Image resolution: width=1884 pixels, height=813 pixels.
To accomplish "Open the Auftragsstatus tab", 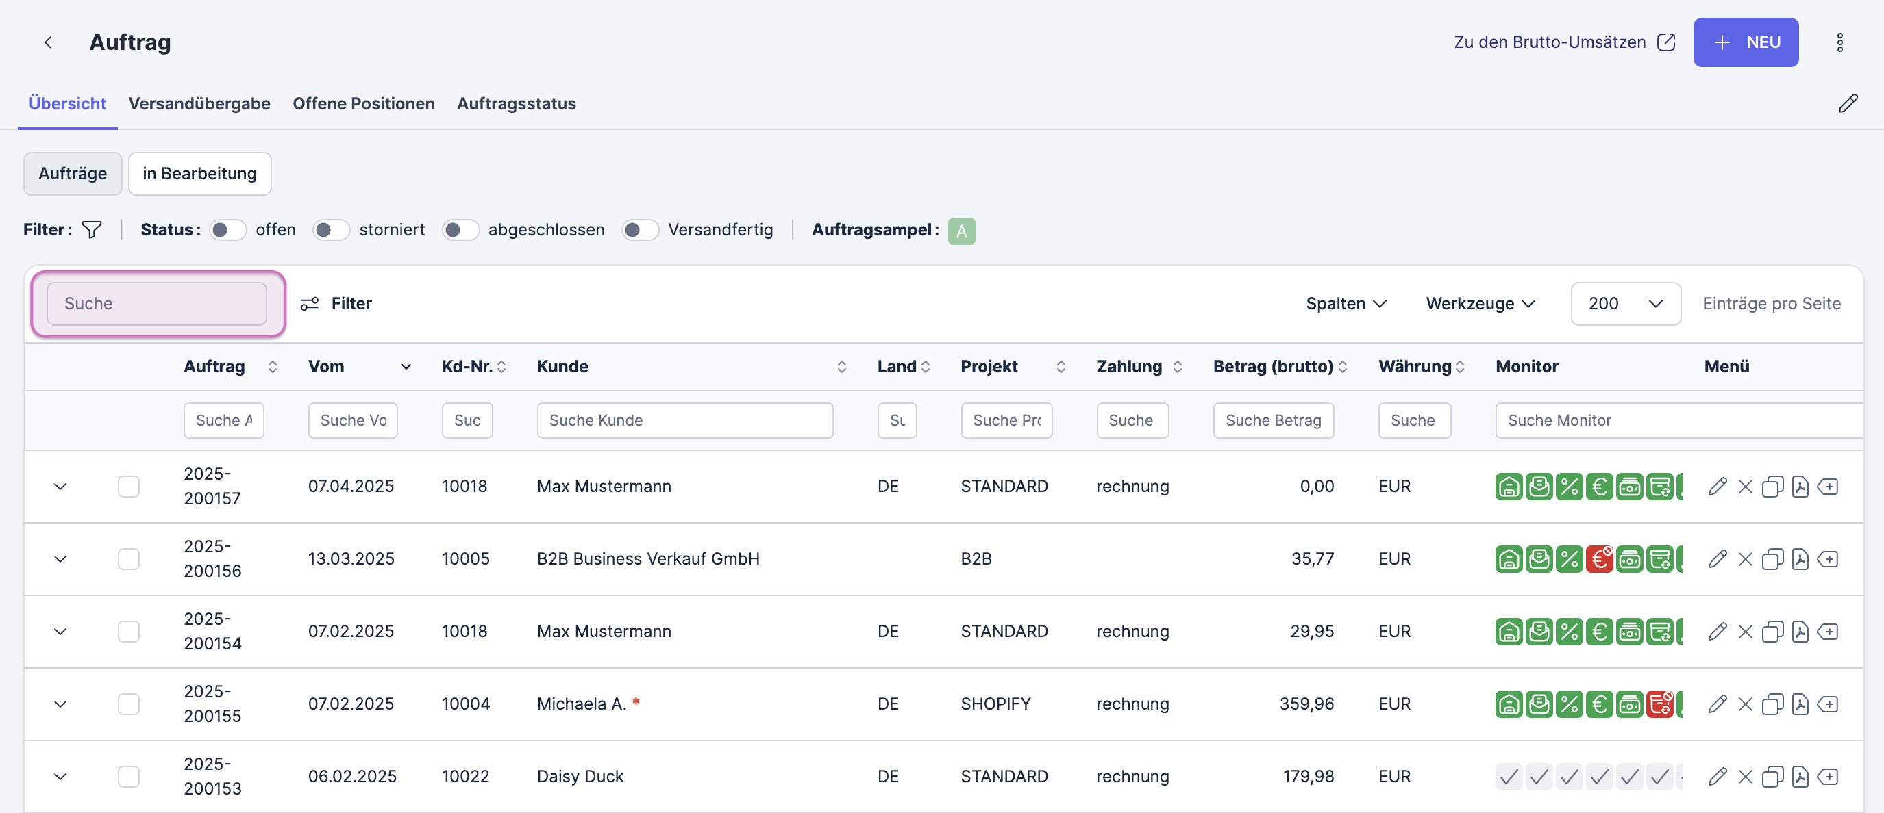I will 516,104.
